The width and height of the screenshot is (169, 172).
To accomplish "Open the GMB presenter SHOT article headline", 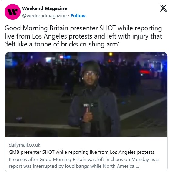I will click(x=81, y=152).
